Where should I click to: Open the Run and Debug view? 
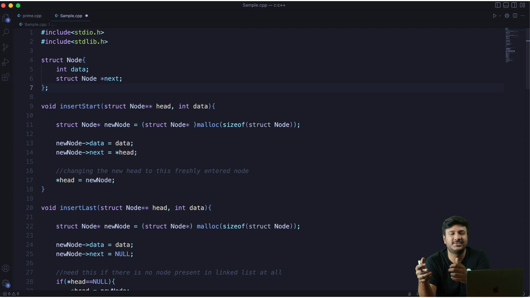point(6,62)
